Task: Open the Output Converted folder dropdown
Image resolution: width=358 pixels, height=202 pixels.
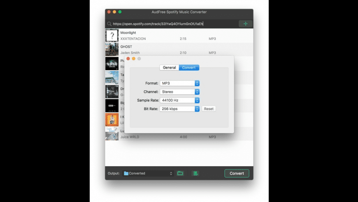Action: tap(148, 174)
